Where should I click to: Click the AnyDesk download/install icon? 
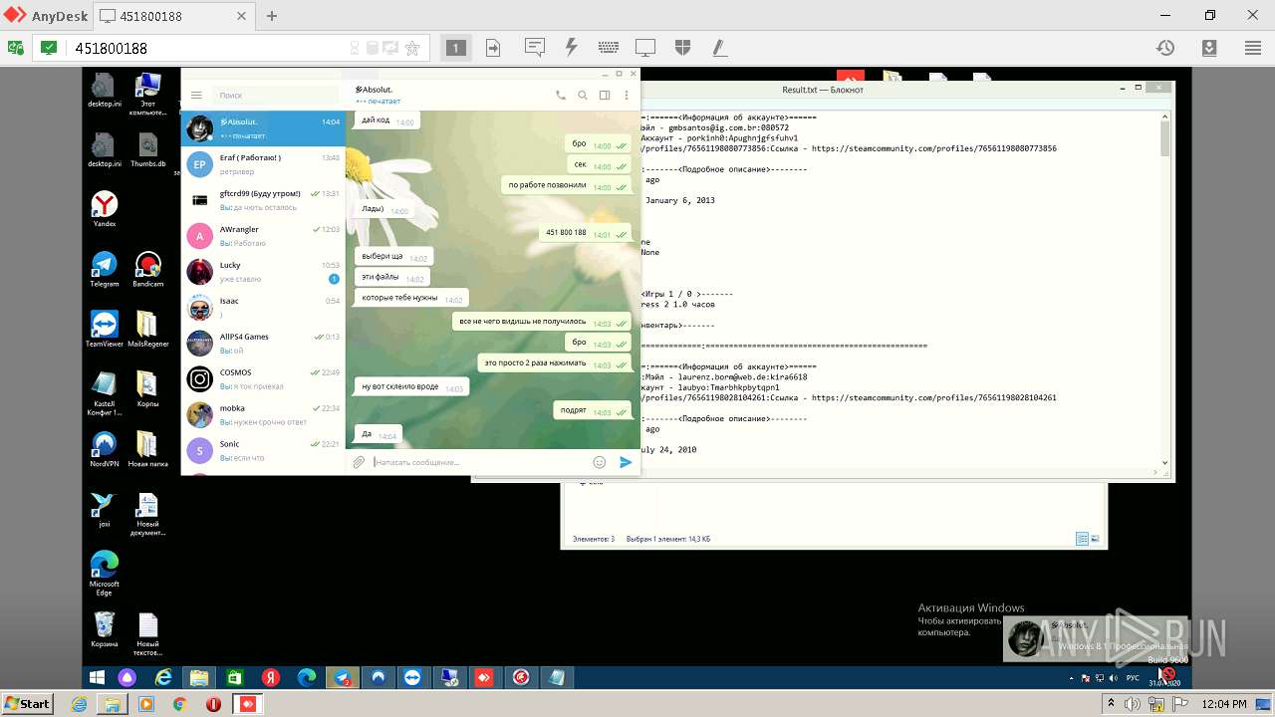(x=1208, y=47)
